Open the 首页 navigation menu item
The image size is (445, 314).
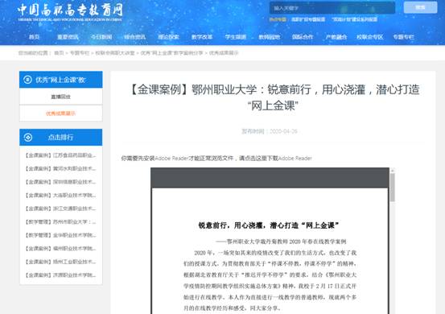[34, 37]
